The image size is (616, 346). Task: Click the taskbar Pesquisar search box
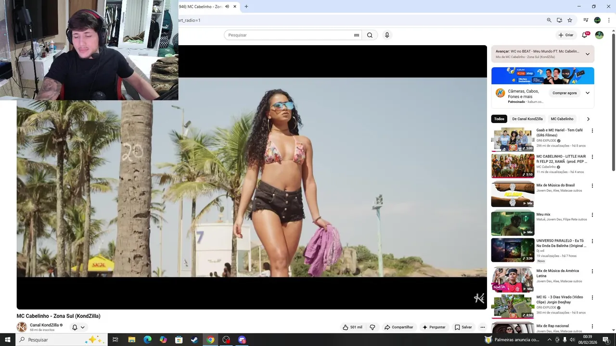[61, 340]
